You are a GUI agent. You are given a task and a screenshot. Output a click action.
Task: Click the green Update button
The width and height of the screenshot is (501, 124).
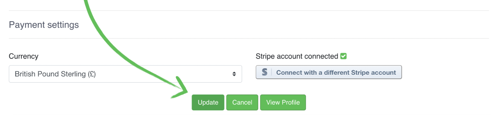[x=208, y=102]
